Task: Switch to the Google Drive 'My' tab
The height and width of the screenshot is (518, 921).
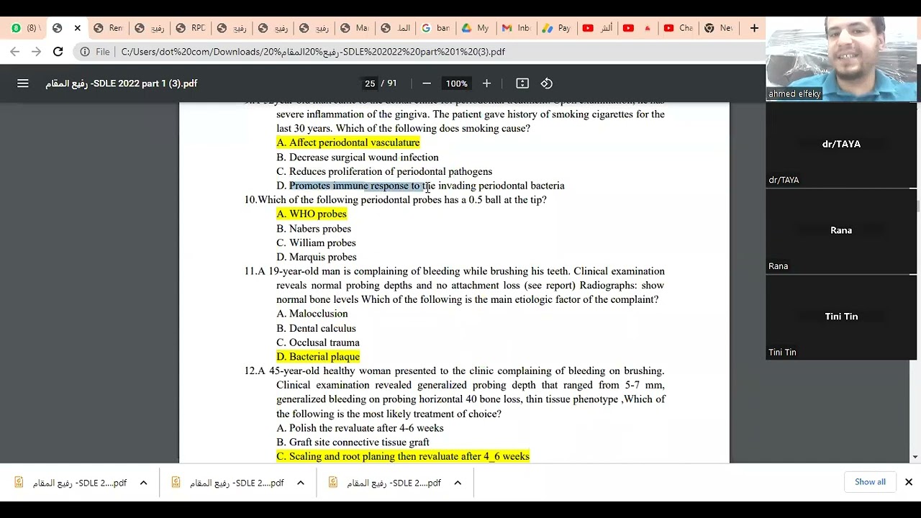Action: pos(476,28)
